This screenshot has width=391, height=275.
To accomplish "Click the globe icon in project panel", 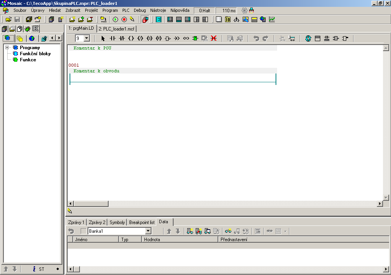I will pyautogui.click(x=32, y=38).
